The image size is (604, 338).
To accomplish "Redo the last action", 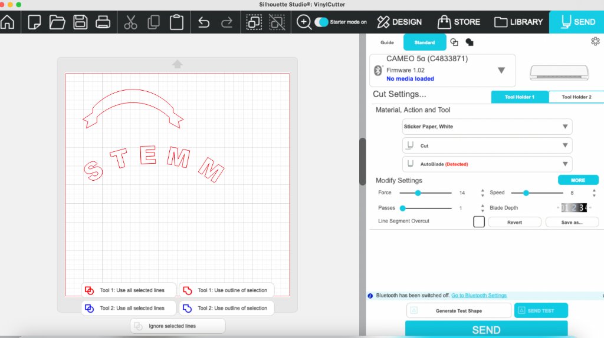I will point(226,22).
